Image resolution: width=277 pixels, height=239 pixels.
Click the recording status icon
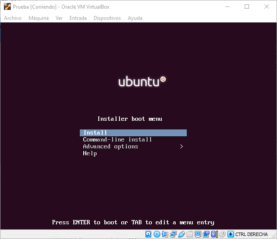point(206,234)
